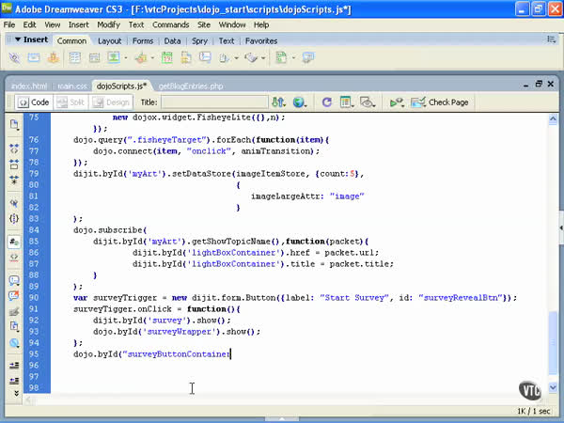The height and width of the screenshot is (423, 564).
Task: Click the Refresh Design View icon
Action: 326,102
